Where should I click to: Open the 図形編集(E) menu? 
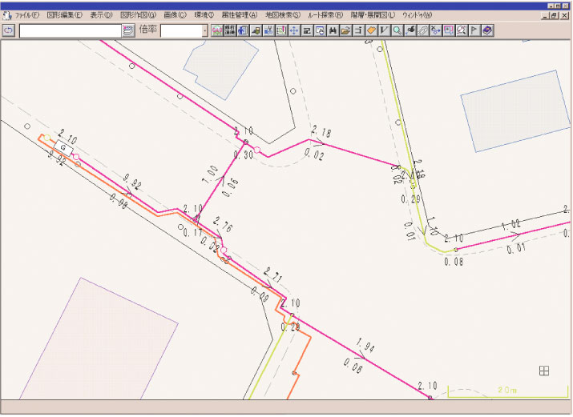[64, 15]
